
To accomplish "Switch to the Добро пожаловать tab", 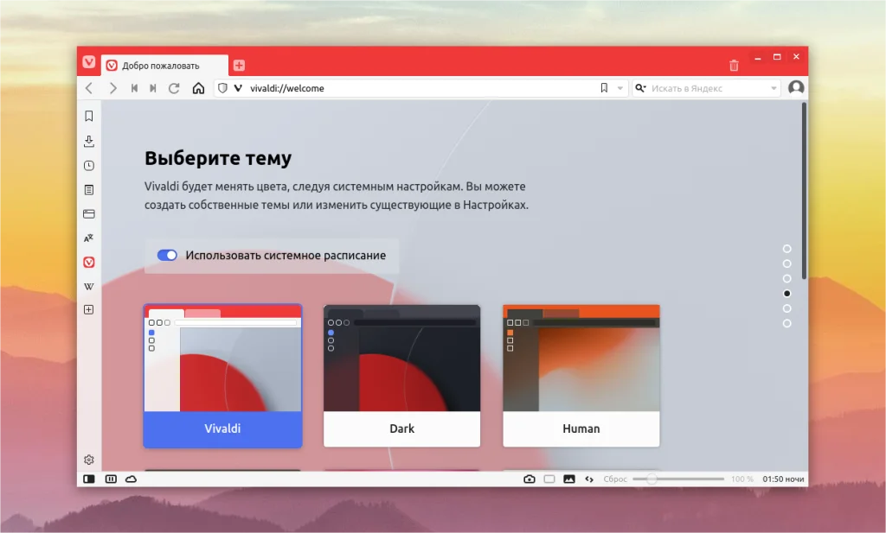I will click(x=164, y=65).
